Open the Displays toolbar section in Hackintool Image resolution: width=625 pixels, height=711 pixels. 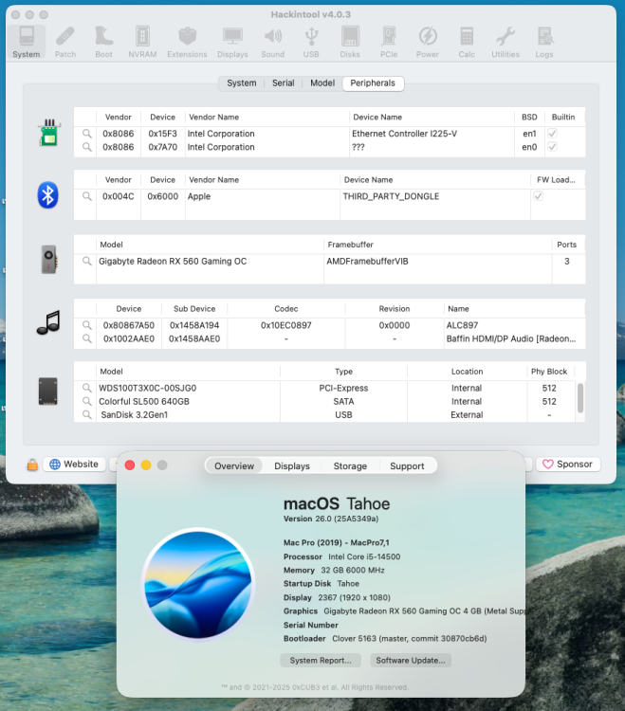[x=232, y=42]
